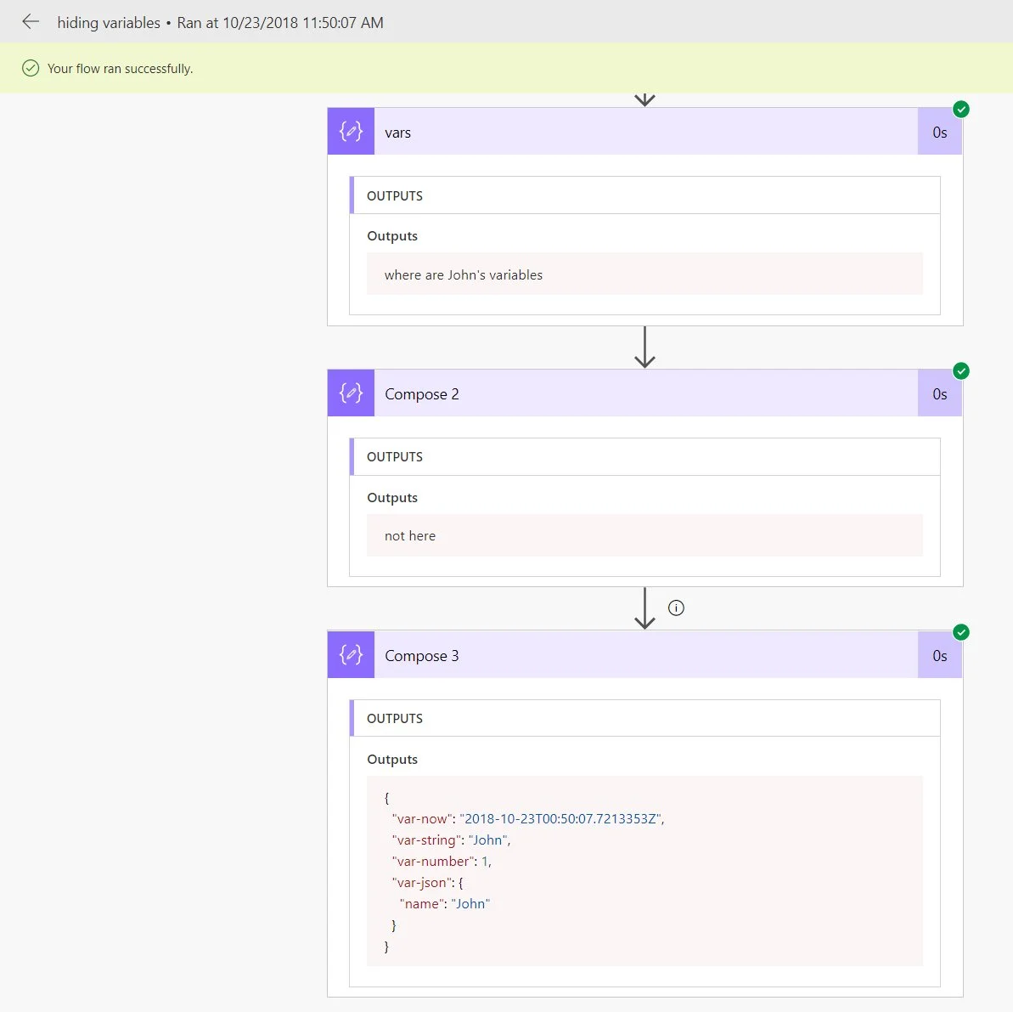Click the Compose 3 action icon
This screenshot has width=1013, height=1012.
pyautogui.click(x=351, y=655)
